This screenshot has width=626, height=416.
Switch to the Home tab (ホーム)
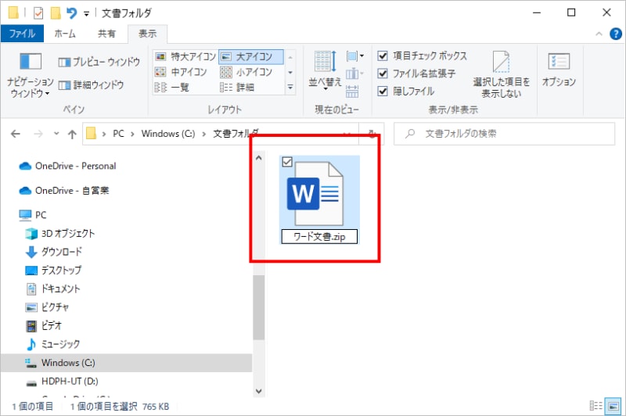tap(65, 34)
